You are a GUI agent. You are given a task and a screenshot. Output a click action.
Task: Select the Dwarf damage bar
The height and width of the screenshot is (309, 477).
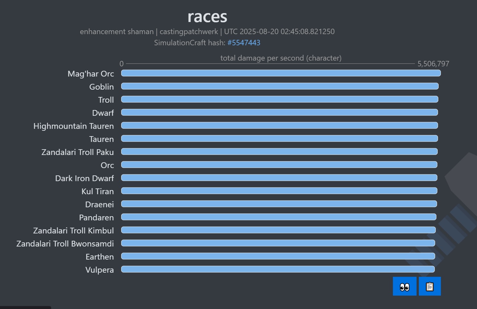279,113
